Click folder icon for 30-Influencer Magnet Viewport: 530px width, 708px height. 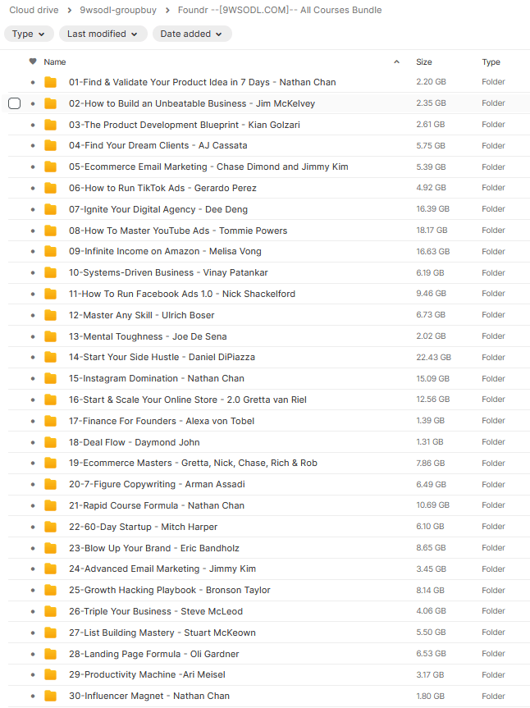click(x=51, y=696)
